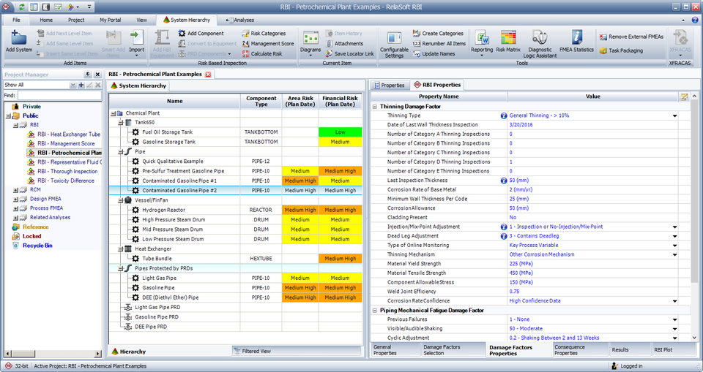Image resolution: width=703 pixels, height=372 pixels.
Task: Click Medium area risk cell for Light Gas Pipe
Action: coord(300,278)
